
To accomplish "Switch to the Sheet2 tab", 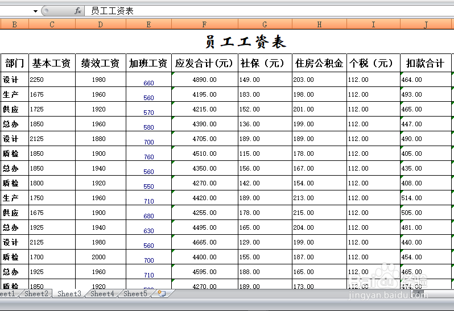I will (36, 293).
